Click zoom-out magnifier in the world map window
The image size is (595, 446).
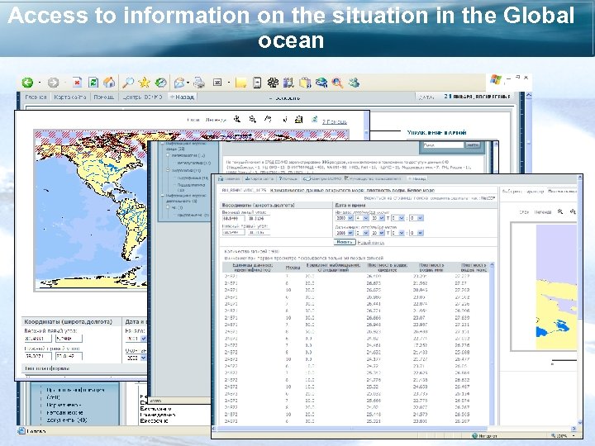pyautogui.click(x=252, y=120)
